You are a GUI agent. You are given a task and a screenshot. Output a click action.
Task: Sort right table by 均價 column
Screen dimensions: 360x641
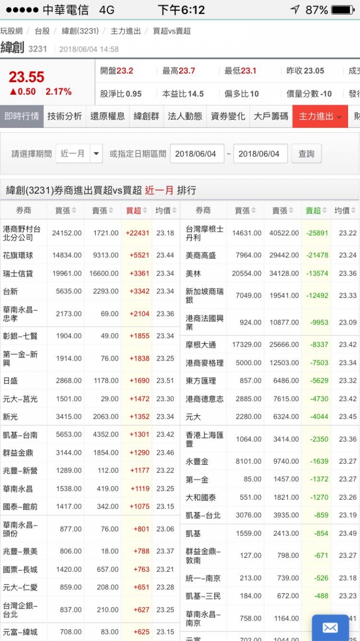pyautogui.click(x=345, y=210)
